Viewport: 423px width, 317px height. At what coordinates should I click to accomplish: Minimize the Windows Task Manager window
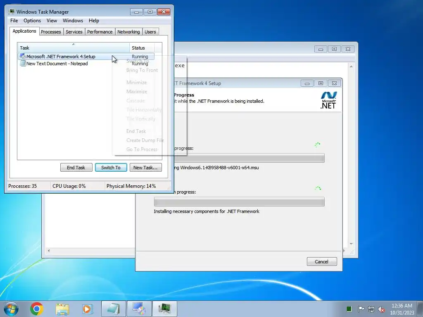[x=136, y=12]
